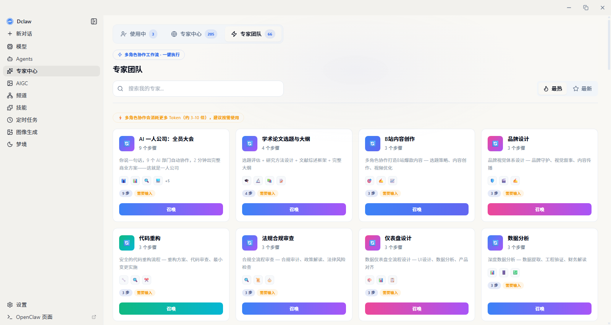Open the 模型 page
611x325 pixels.
pos(52,46)
